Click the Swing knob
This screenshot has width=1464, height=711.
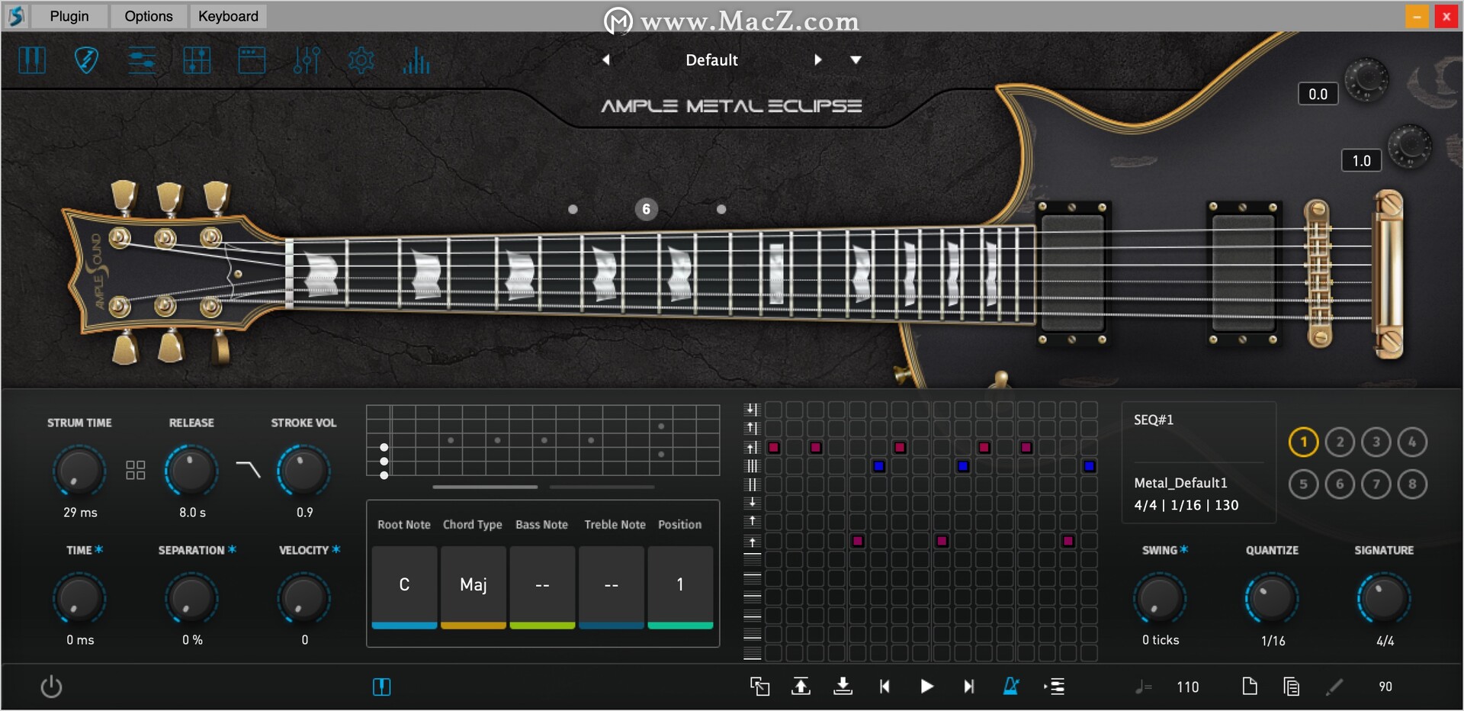click(1160, 599)
